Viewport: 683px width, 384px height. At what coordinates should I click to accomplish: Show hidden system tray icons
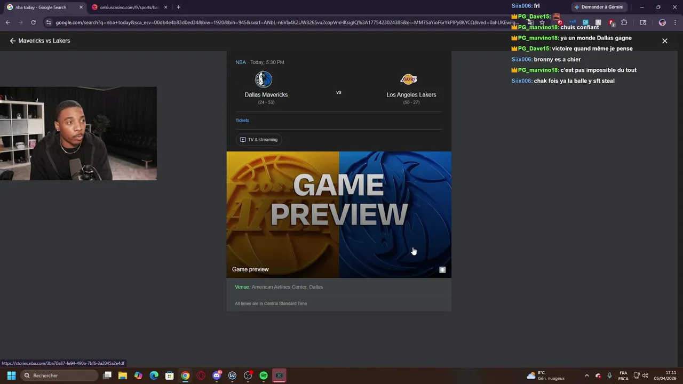(x=587, y=375)
